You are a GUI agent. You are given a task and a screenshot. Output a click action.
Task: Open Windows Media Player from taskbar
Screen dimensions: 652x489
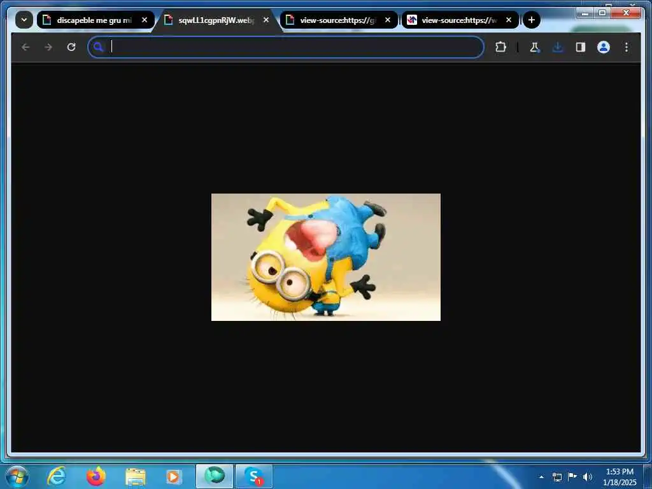173,476
